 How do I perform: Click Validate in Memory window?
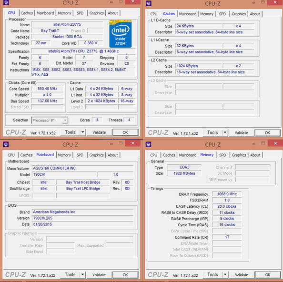(x=242, y=274)
